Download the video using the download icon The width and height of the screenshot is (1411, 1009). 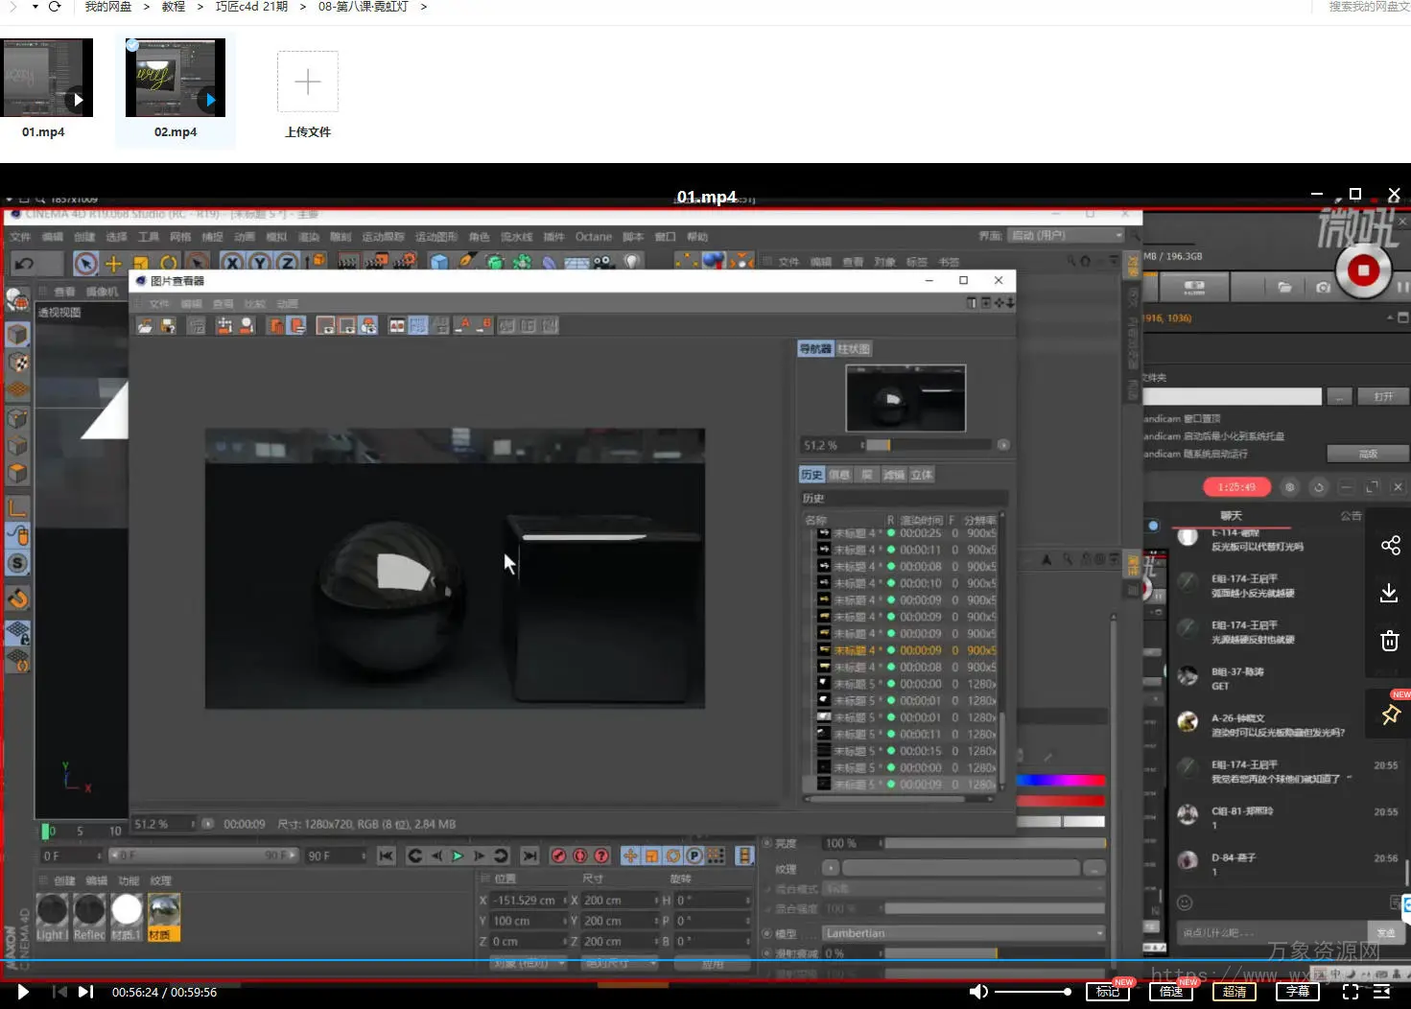(1389, 593)
